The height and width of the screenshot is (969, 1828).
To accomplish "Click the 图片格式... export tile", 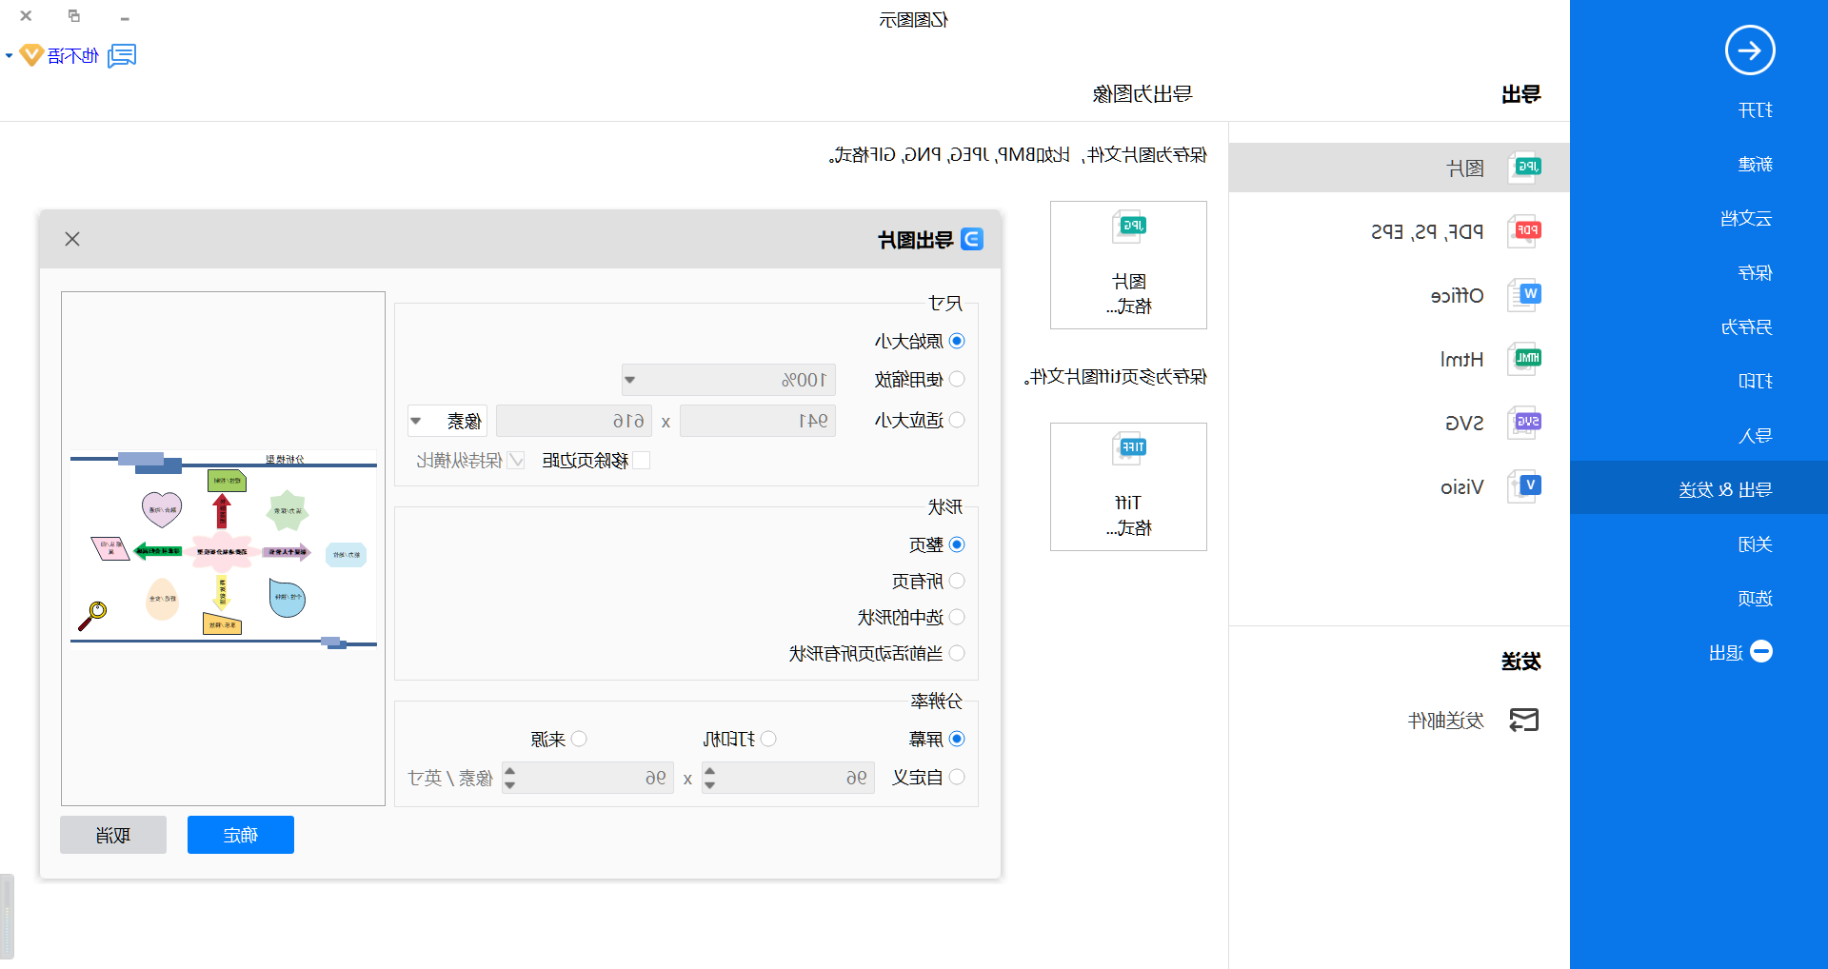I will click(x=1128, y=265).
